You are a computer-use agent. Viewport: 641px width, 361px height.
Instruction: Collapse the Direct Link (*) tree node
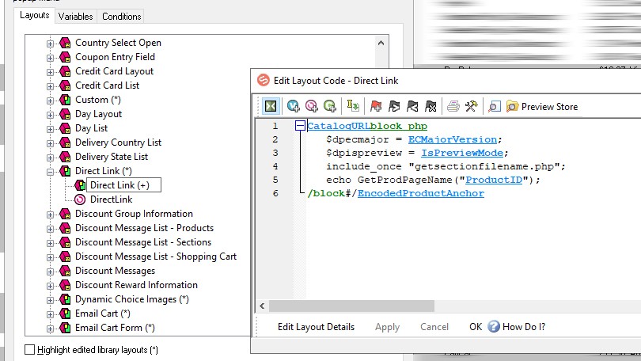(51, 171)
